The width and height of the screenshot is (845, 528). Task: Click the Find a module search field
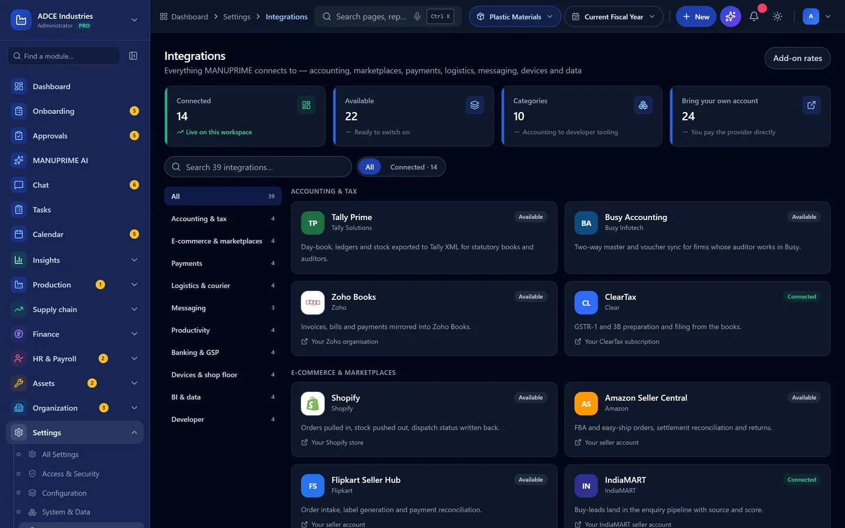[63, 56]
